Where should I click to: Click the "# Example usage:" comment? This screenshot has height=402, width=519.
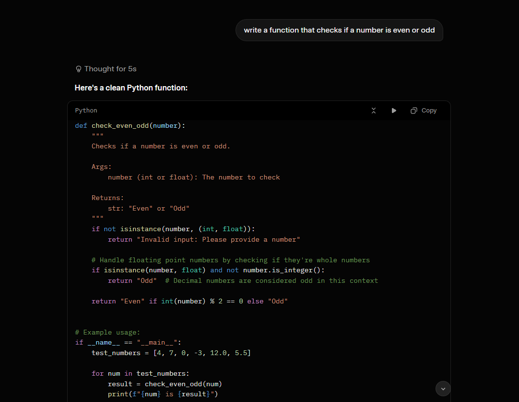(x=107, y=332)
